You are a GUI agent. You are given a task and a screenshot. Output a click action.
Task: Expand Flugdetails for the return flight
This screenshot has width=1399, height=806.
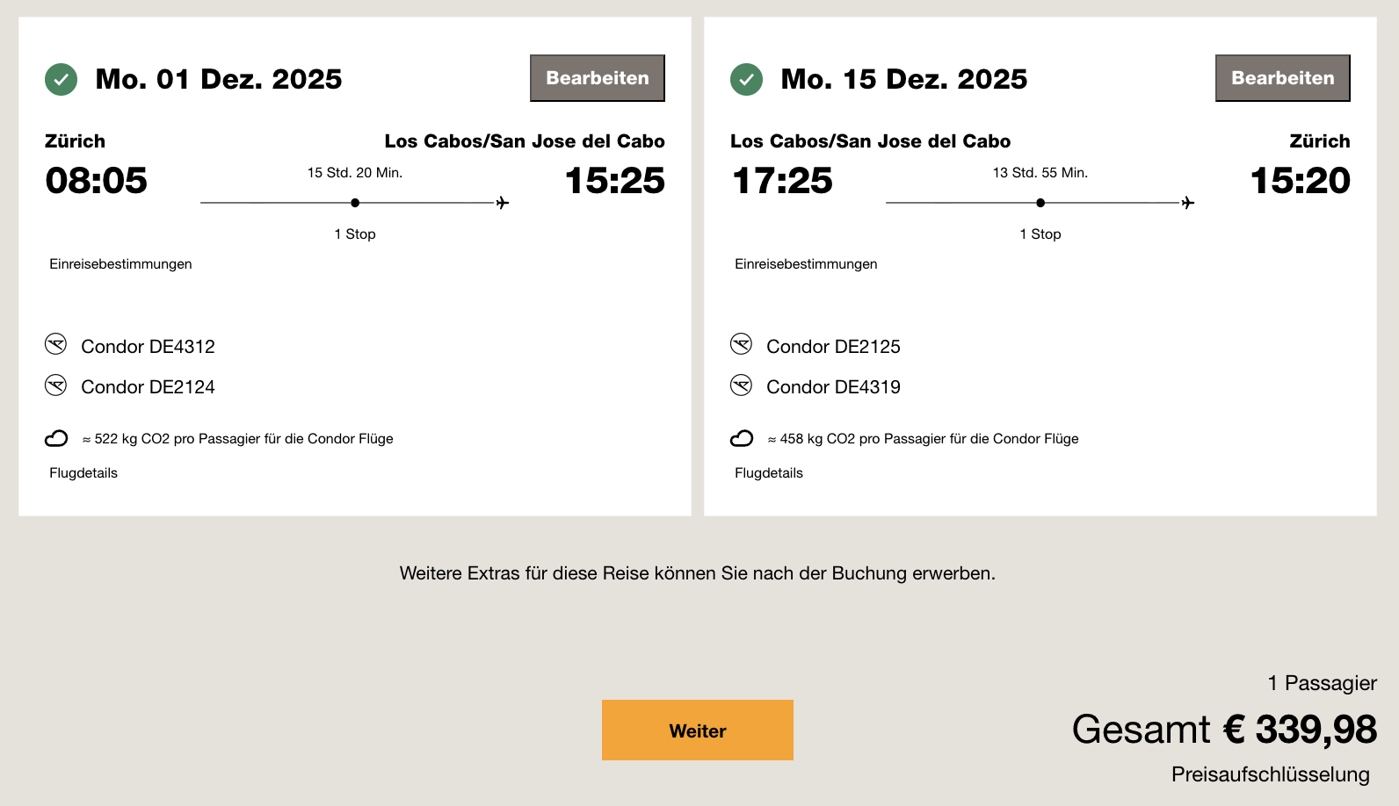769,473
